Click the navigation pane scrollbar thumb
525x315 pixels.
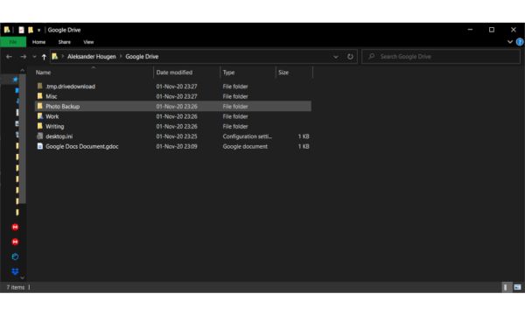[x=23, y=139]
